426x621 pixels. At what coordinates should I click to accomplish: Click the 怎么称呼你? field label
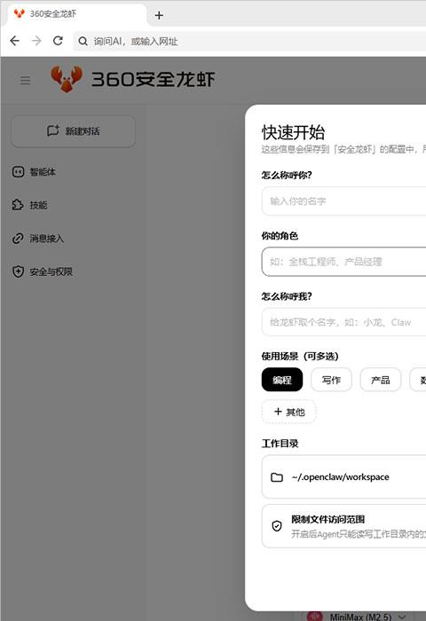tap(287, 175)
